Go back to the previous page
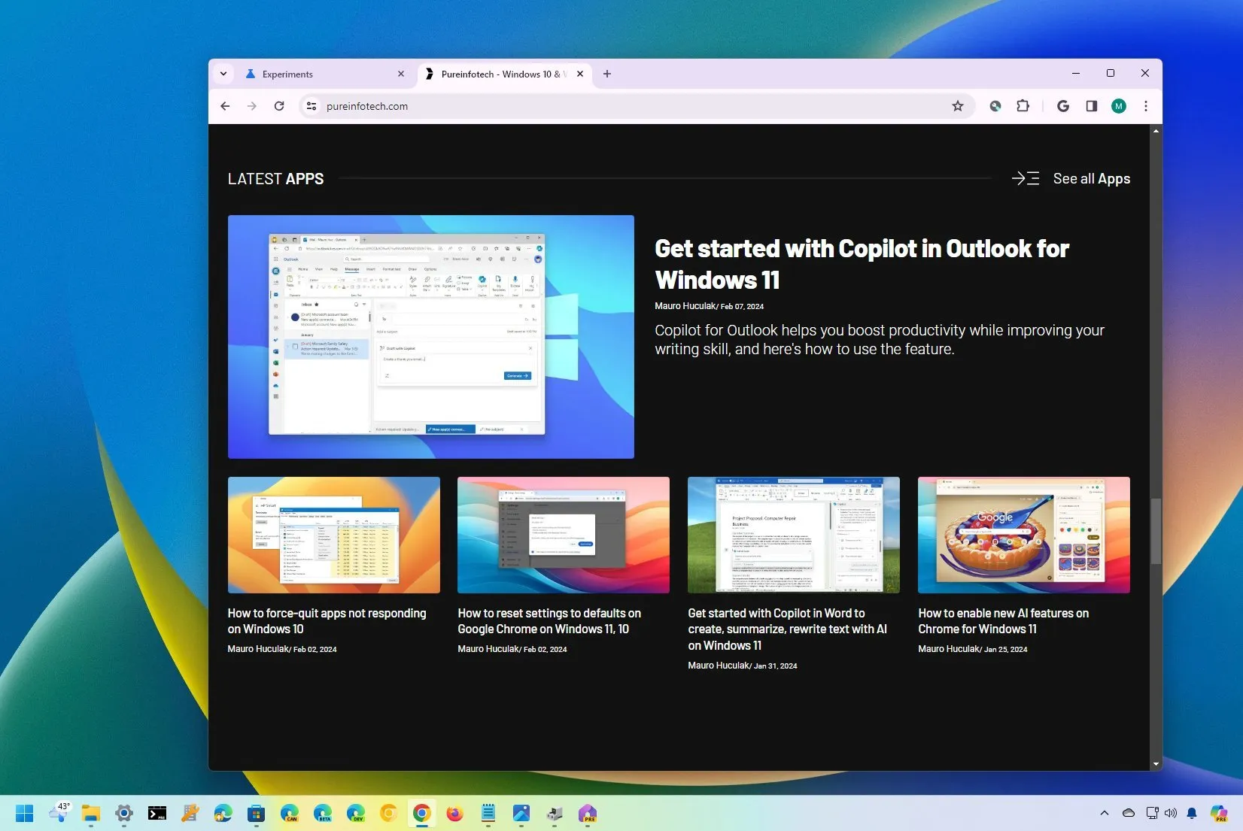 point(225,106)
